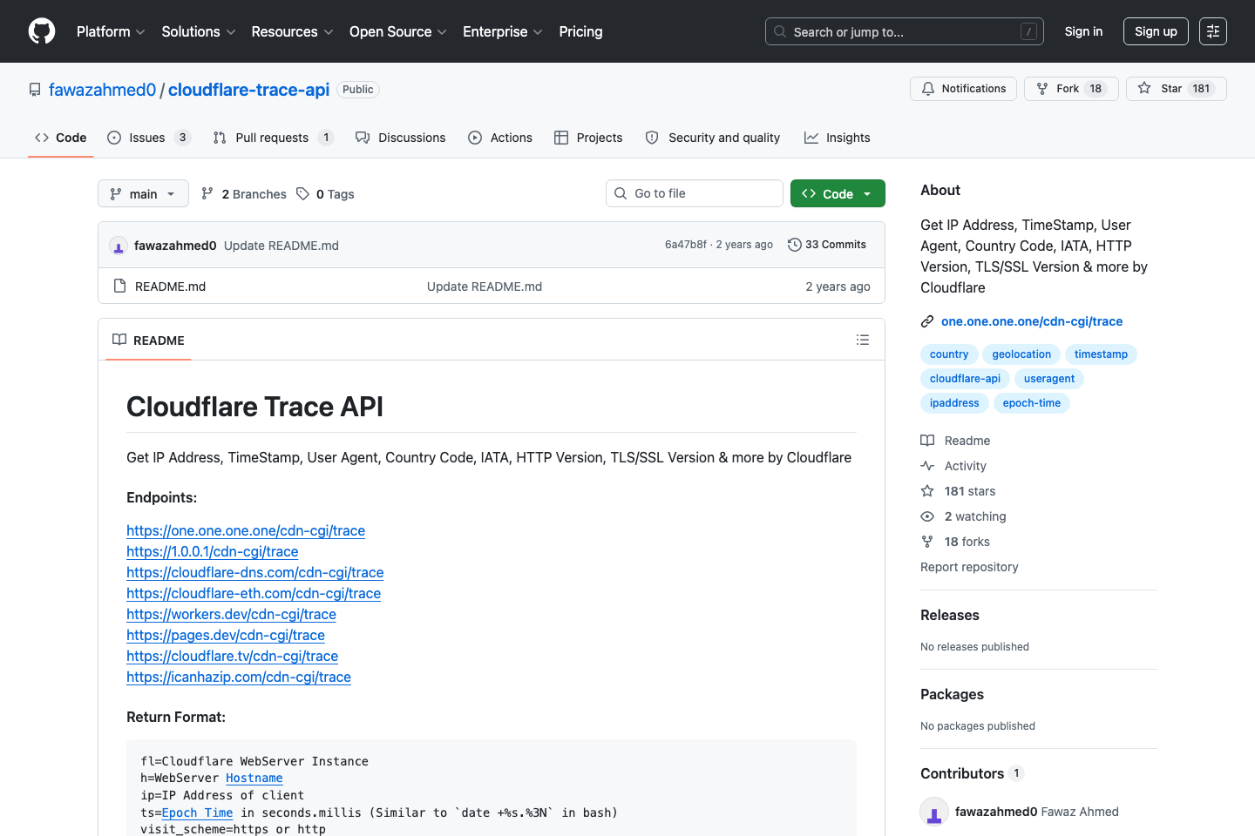This screenshot has height=836, width=1255.
Task: Click the Go to file search field
Action: (694, 192)
